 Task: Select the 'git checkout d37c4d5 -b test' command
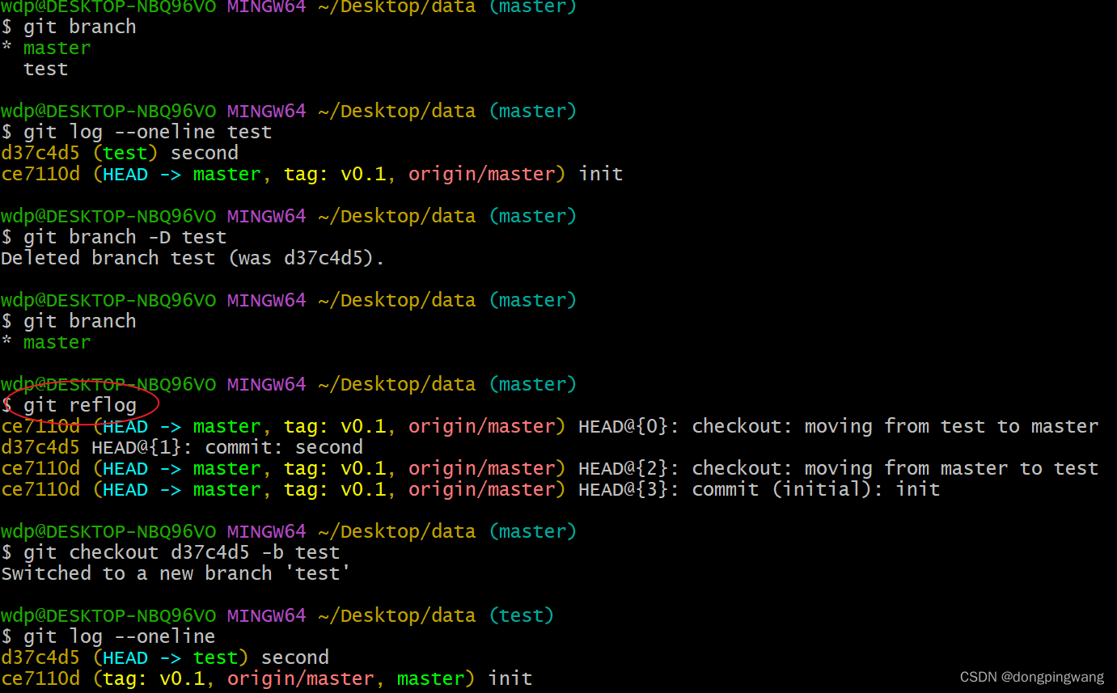[x=181, y=552]
